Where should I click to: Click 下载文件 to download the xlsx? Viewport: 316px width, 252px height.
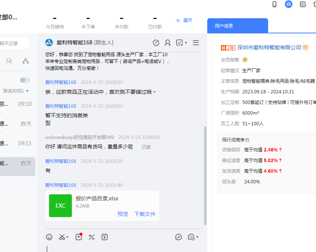[145, 214]
